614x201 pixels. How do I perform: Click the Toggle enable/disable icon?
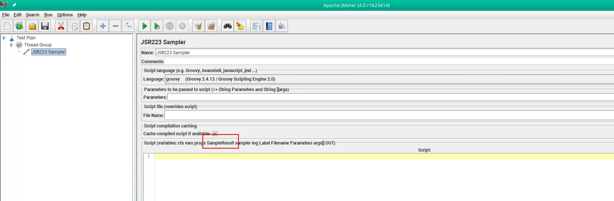128,26
